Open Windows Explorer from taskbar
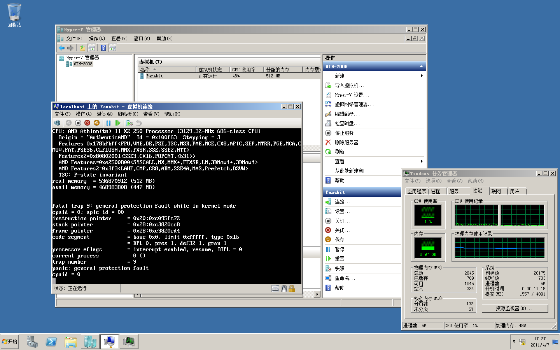Screen dimensions: 560x350 [x=71, y=341]
